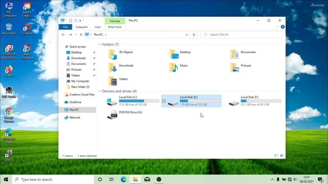Screen dimensions: 328x184
Task: Open OneDrive in the navigation pane
Action: pos(75,102)
